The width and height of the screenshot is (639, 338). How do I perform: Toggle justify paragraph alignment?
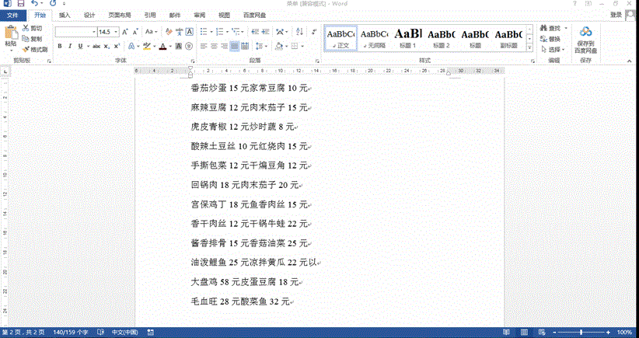(235, 46)
